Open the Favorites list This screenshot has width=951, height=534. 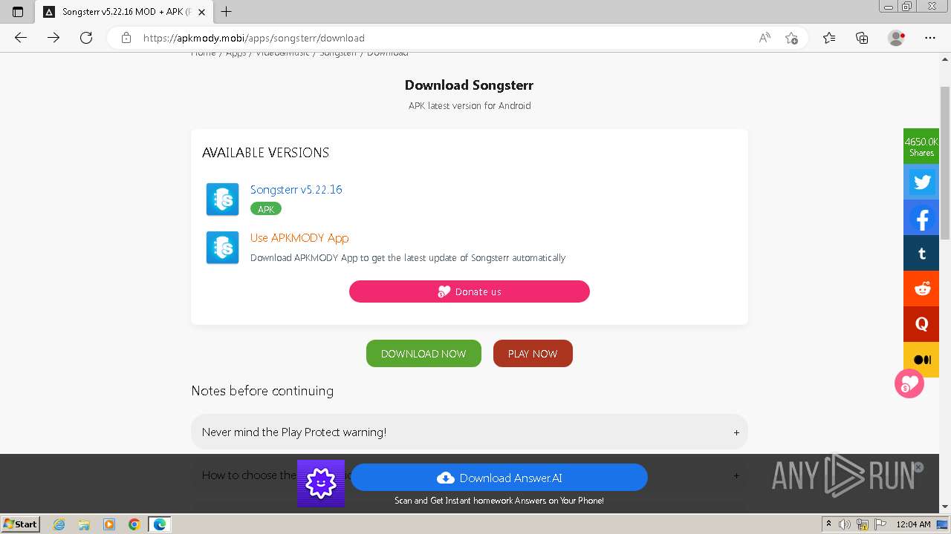pos(829,38)
